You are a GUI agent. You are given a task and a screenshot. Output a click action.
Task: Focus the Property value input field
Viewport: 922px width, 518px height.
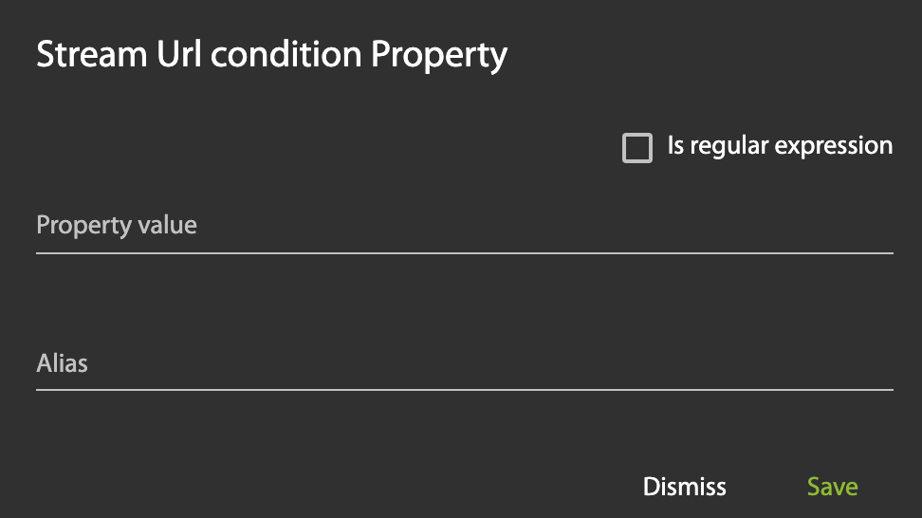coord(464,228)
